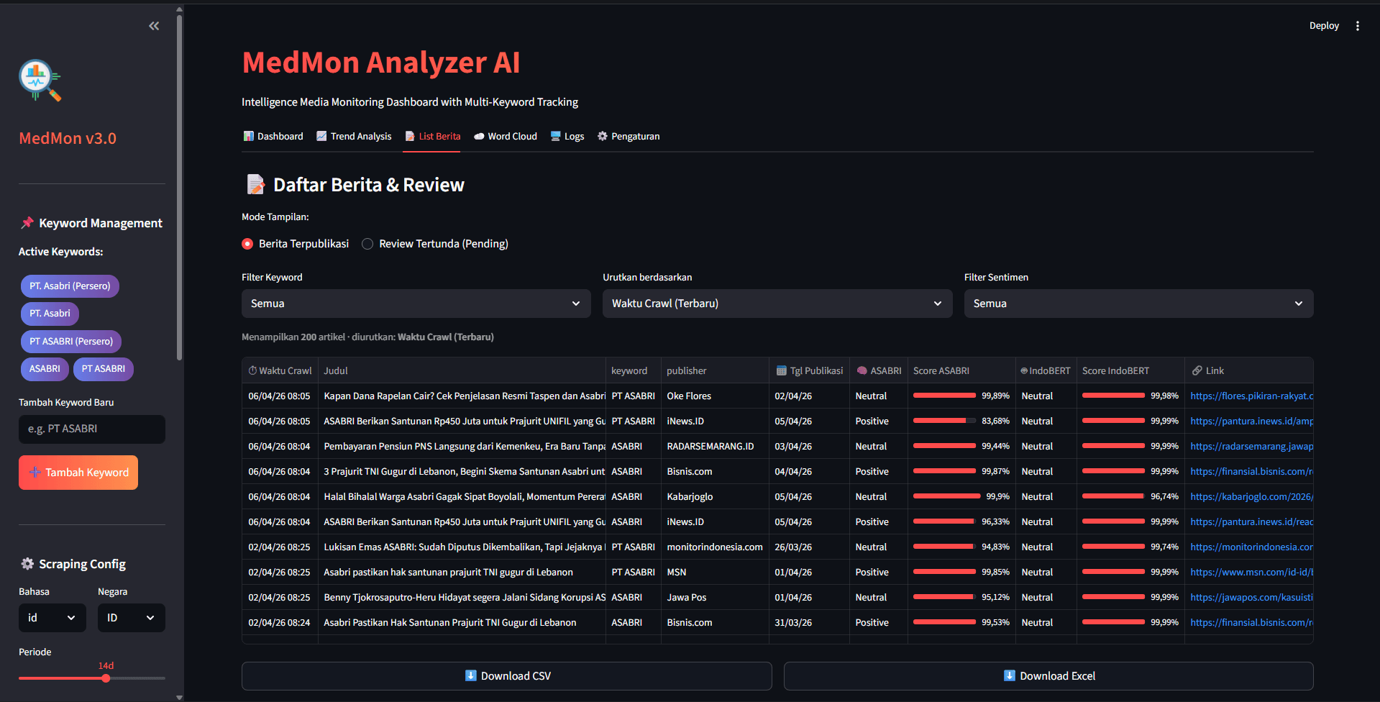Click the sidebar vertical scrollbar
The image size is (1380, 702).
pos(179,187)
